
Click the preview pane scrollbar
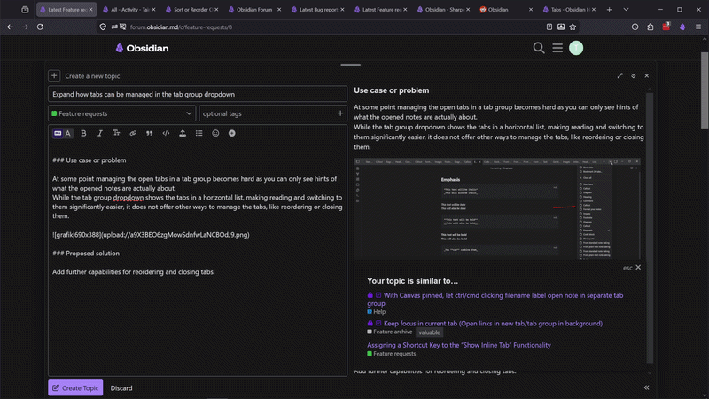650,228
